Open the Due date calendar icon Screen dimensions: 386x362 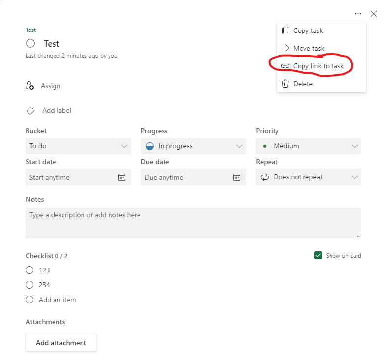point(237,177)
